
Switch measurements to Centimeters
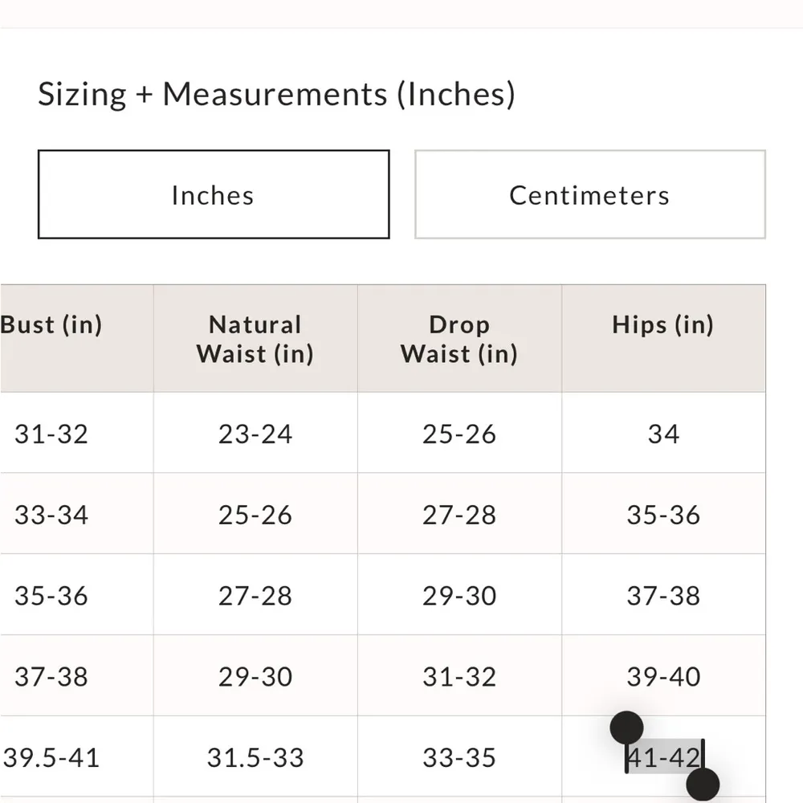(589, 195)
